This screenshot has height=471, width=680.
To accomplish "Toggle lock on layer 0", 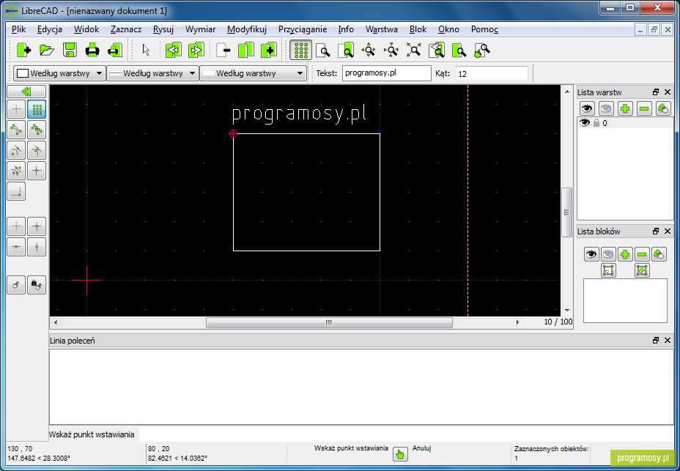I will click(x=596, y=123).
